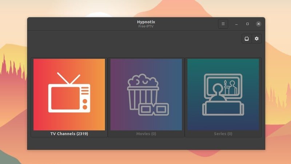Select the "Series (0)" label

coord(223,134)
